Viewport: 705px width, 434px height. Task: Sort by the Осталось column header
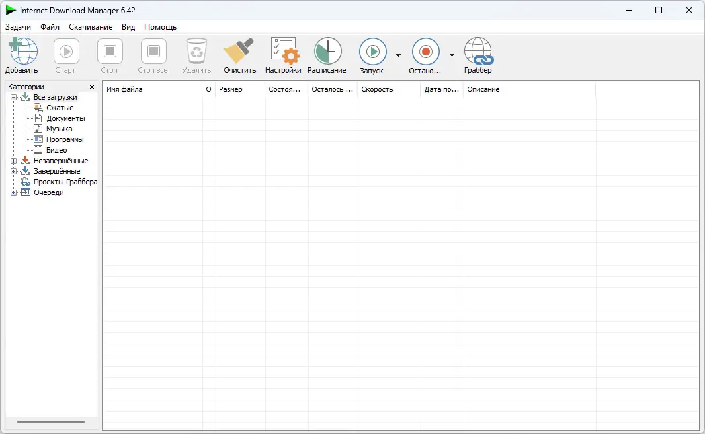point(333,89)
